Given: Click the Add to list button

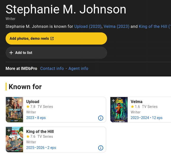Looking at the screenshot, I should tap(56, 53).
